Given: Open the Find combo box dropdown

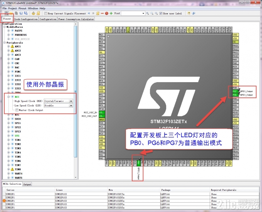Looking at the screenshot, I should [143, 13].
